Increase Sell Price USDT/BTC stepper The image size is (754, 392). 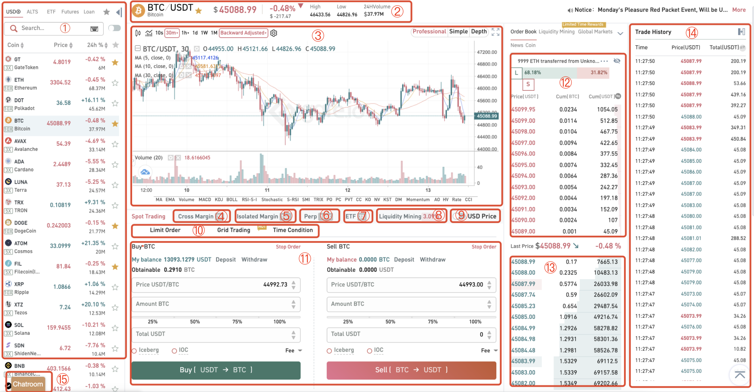click(489, 283)
